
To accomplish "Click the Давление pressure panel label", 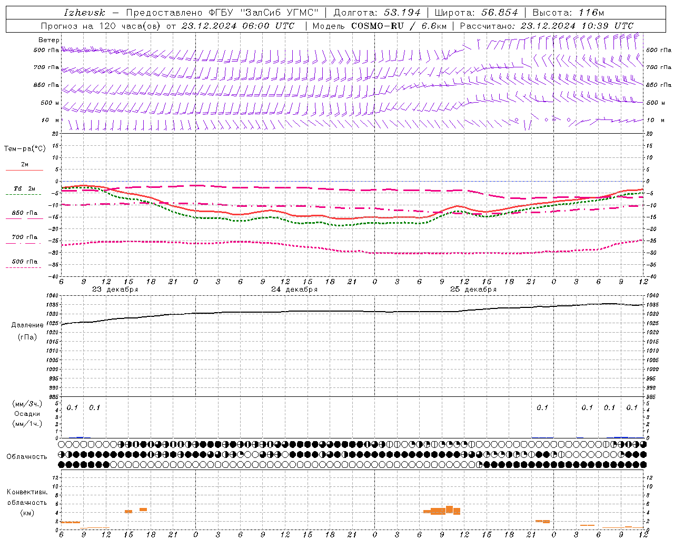I will pyautogui.click(x=27, y=325).
